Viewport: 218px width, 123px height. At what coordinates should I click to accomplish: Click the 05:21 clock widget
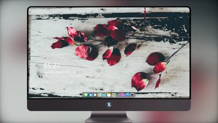coord(52,66)
